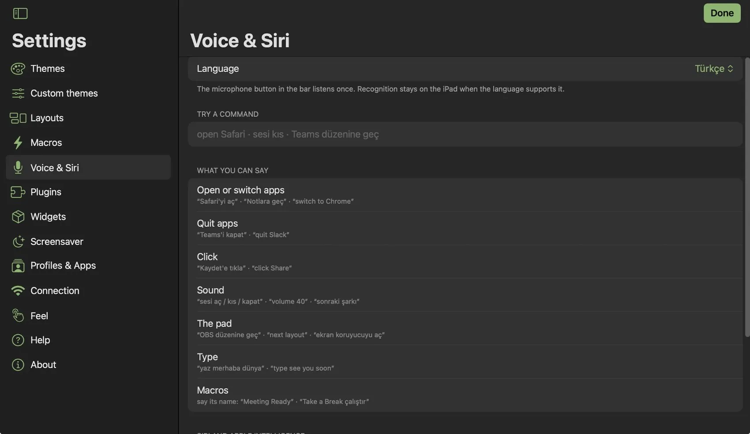Focus the Try a command field
Viewport: 750px width, 434px height.
tap(465, 135)
